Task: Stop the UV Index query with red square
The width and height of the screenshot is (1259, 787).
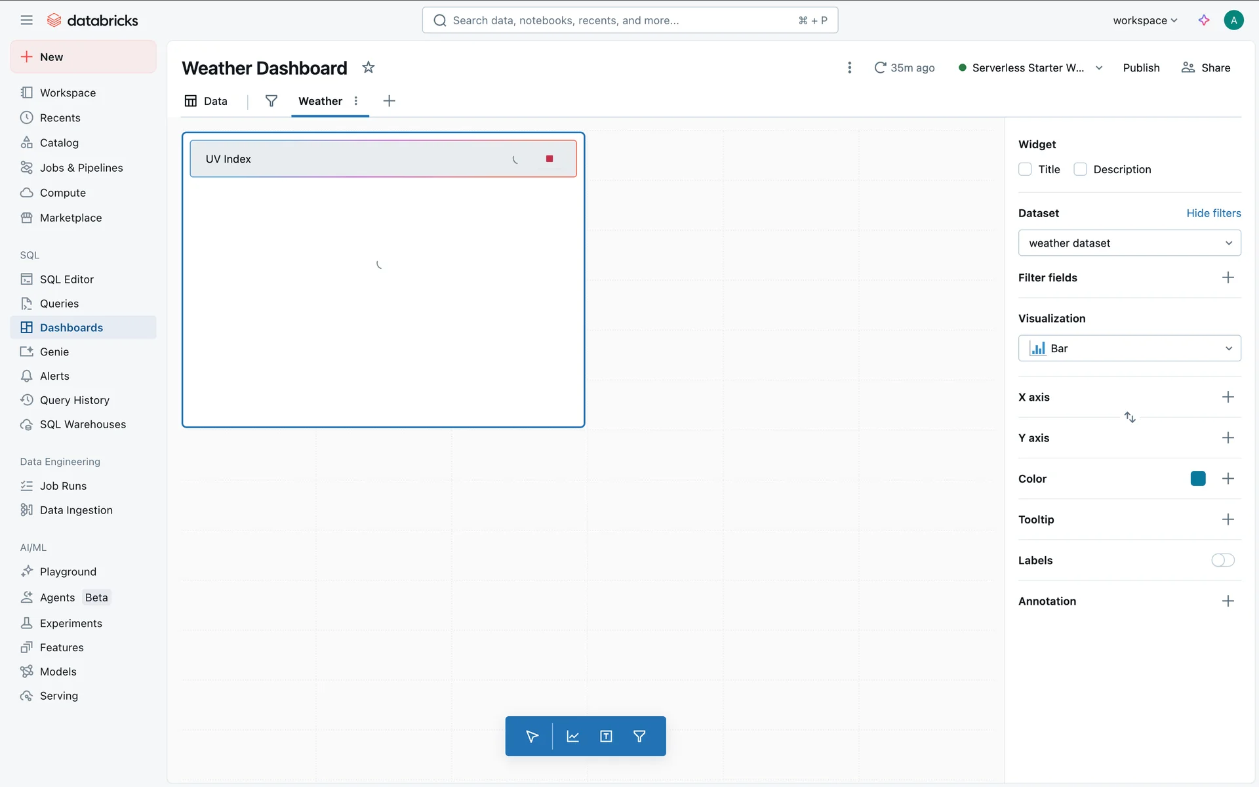Action: 550,159
